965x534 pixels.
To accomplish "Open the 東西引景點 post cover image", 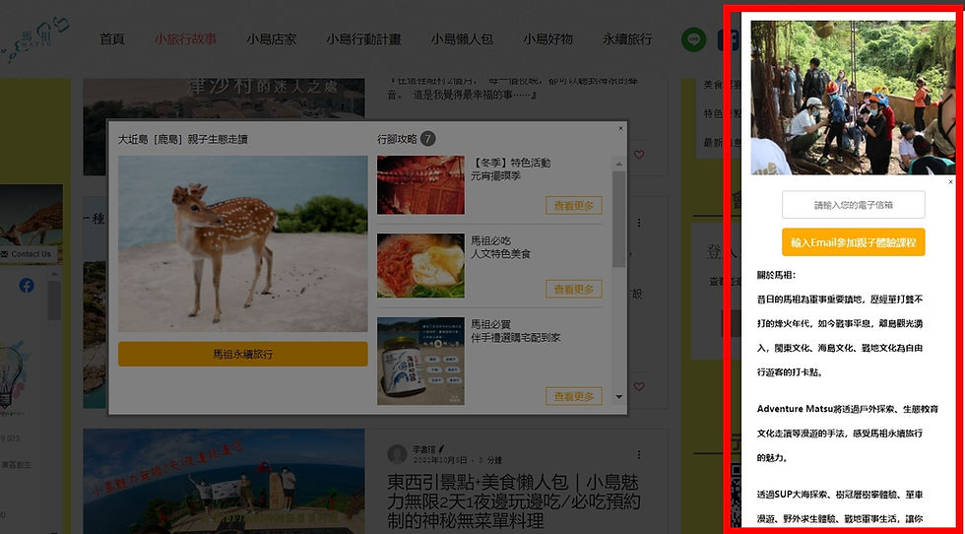I will [x=225, y=481].
